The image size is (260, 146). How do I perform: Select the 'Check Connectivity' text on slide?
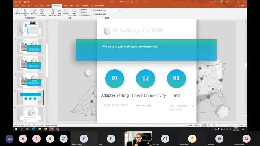[149, 96]
